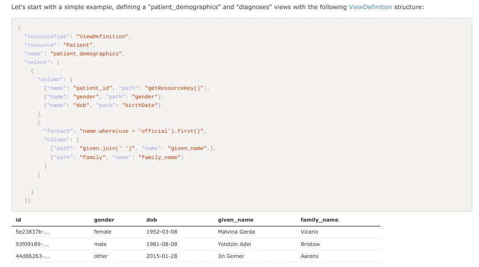The height and width of the screenshot is (267, 479).
Task: Open the ViewDefinition link
Action: (370, 7)
